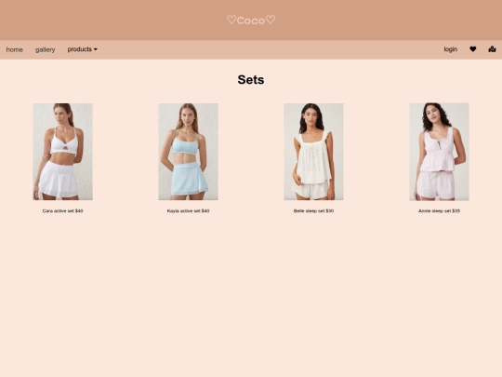Viewport: 502px width, 377px height.
Task: Expand the products dropdown menu
Action: (x=83, y=49)
